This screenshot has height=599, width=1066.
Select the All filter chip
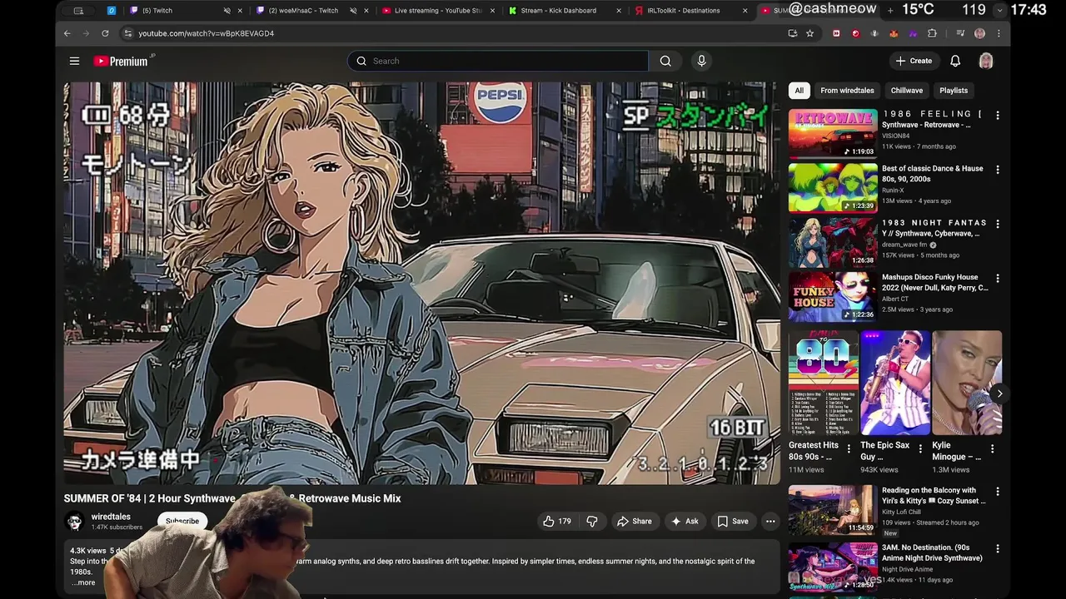point(799,91)
